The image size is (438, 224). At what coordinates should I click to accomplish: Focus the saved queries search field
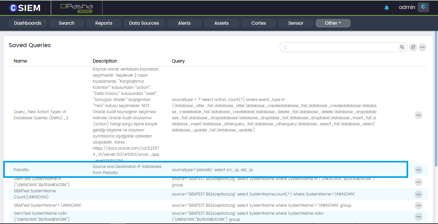tap(340, 47)
